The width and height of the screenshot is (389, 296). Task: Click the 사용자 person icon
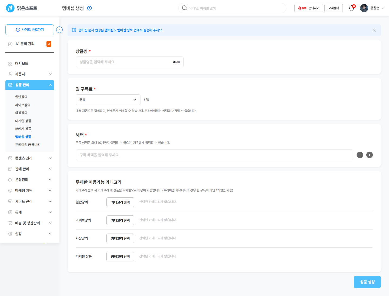coord(10,74)
